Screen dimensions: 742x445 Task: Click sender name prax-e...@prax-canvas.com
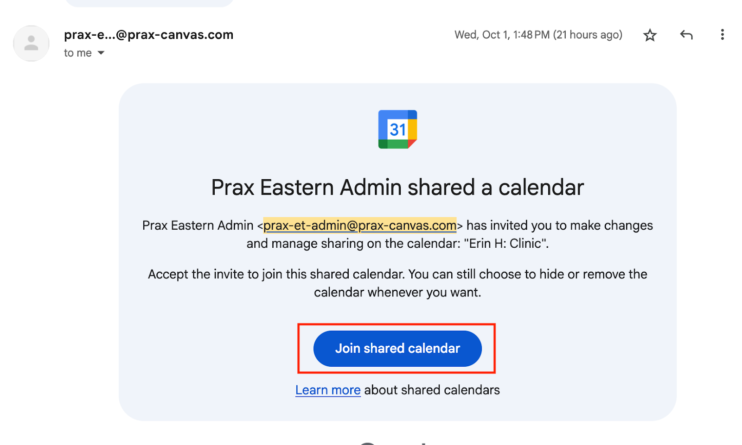click(148, 35)
